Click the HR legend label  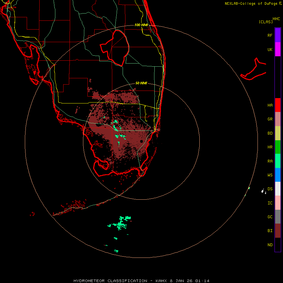pos(270,147)
